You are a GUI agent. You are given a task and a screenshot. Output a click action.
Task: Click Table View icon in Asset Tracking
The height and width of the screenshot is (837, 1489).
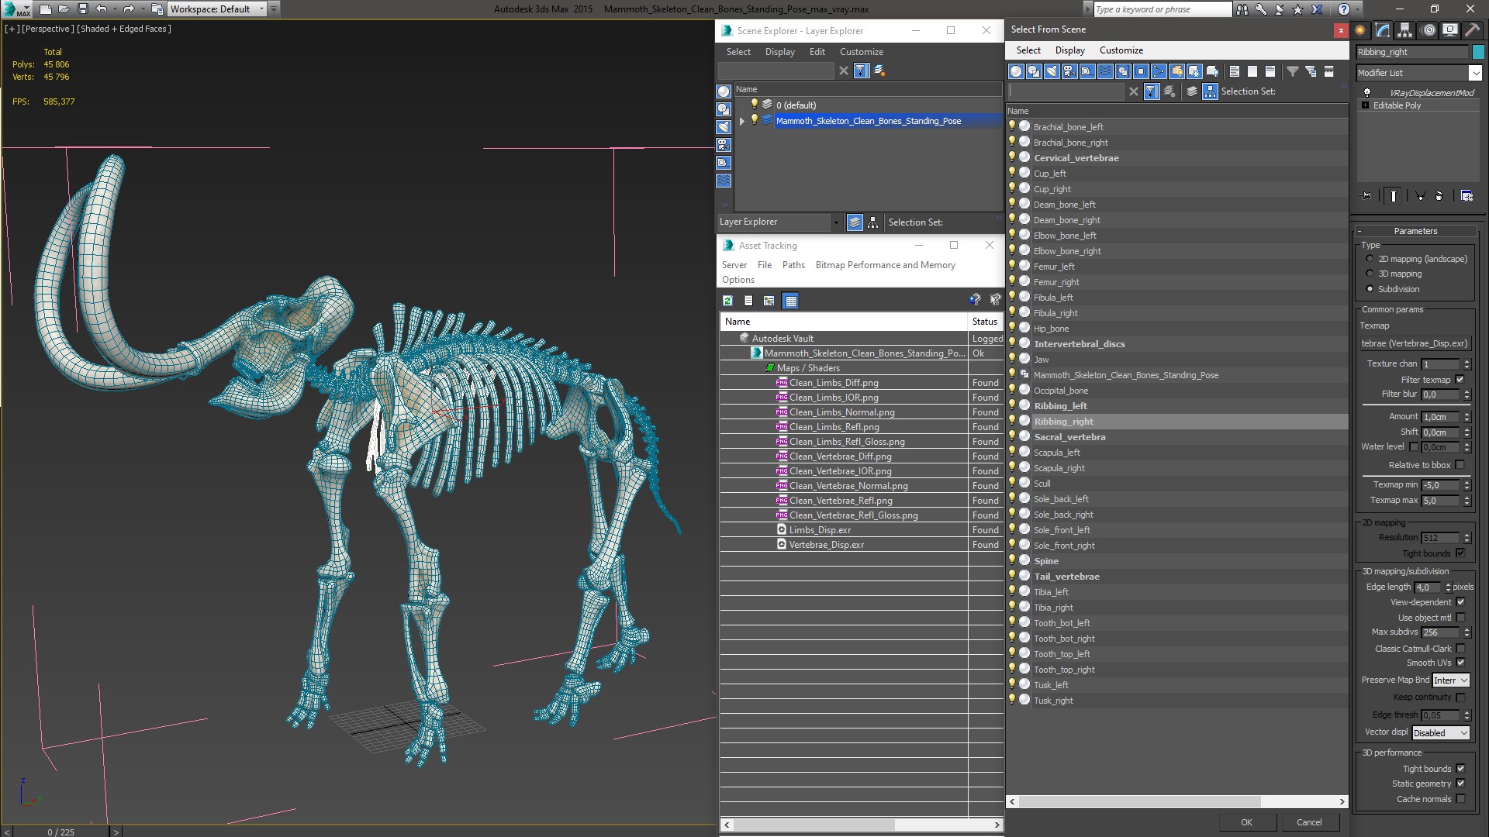[790, 301]
